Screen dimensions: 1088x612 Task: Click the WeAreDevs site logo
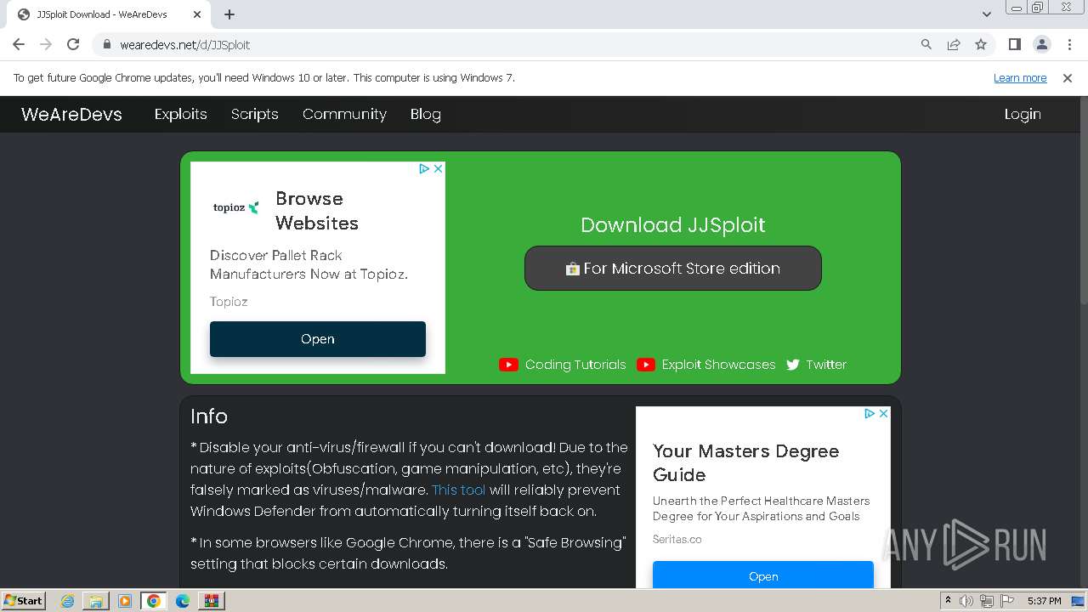pos(71,114)
